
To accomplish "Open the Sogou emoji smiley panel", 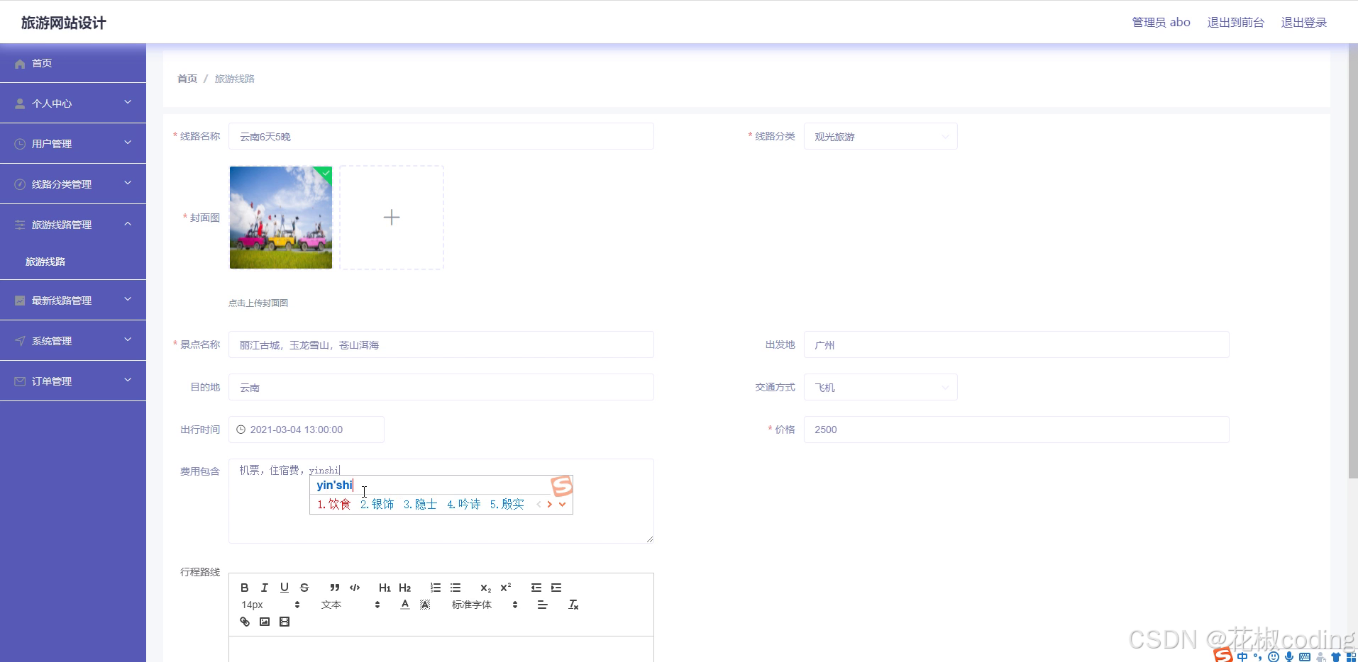I will [1274, 656].
